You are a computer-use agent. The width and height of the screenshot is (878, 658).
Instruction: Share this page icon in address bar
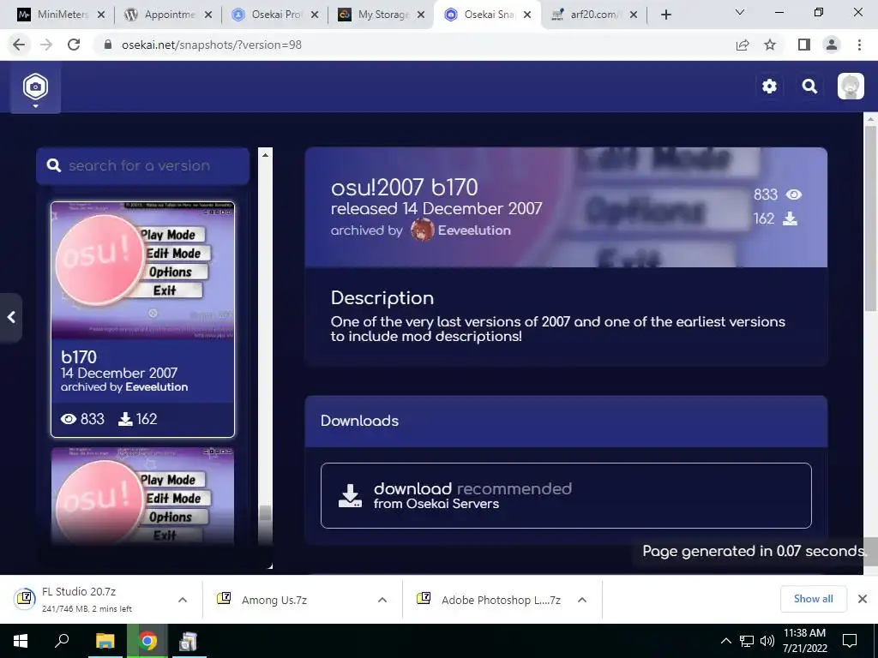742,45
